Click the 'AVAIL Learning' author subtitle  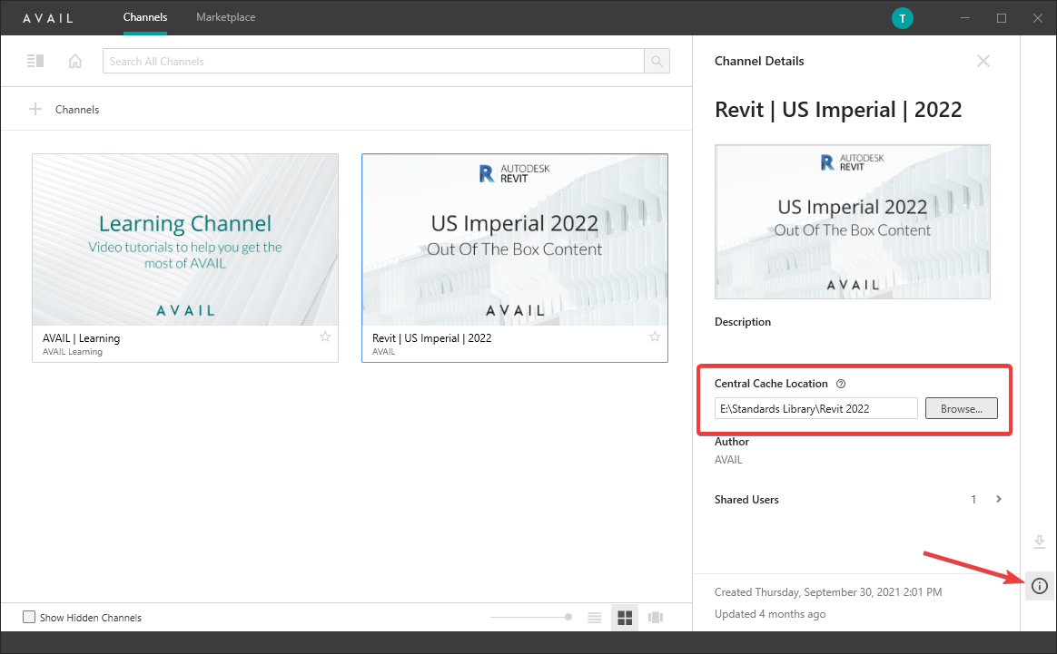(x=72, y=352)
